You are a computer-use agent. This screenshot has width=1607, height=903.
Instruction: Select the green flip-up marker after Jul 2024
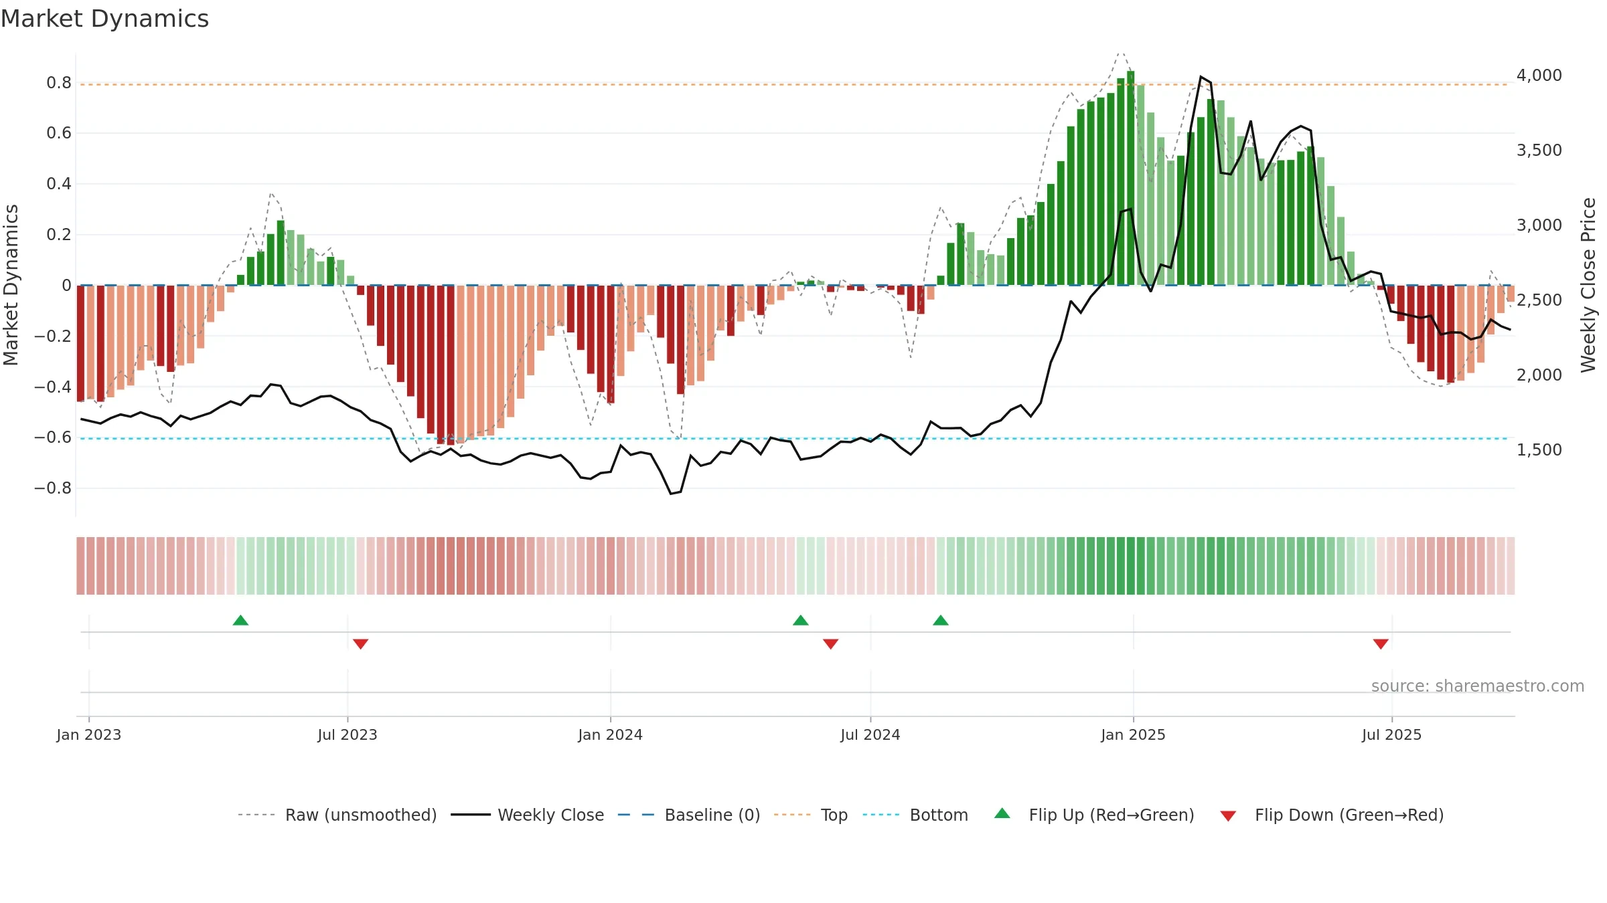(941, 620)
